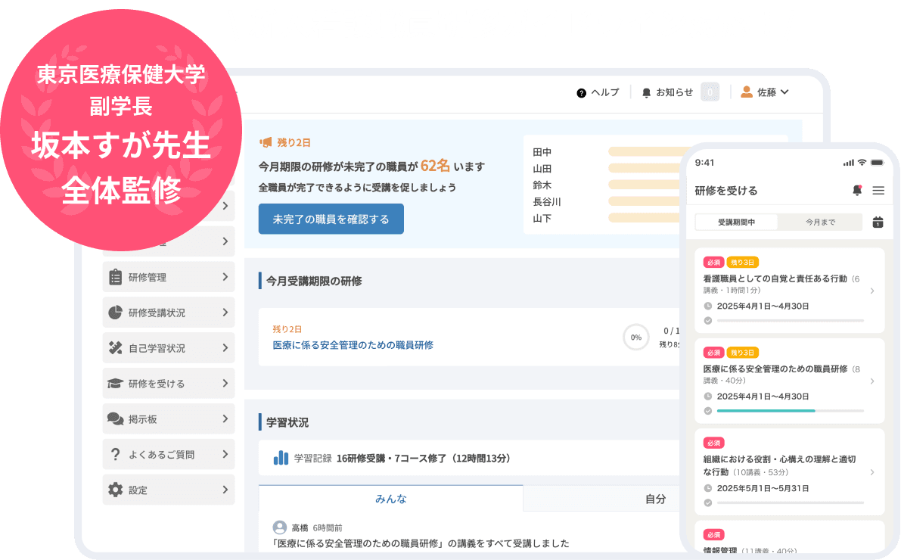Viewport: 901px width, 560px height.
Task: Click the 設定 gear icon
Action: (116, 490)
